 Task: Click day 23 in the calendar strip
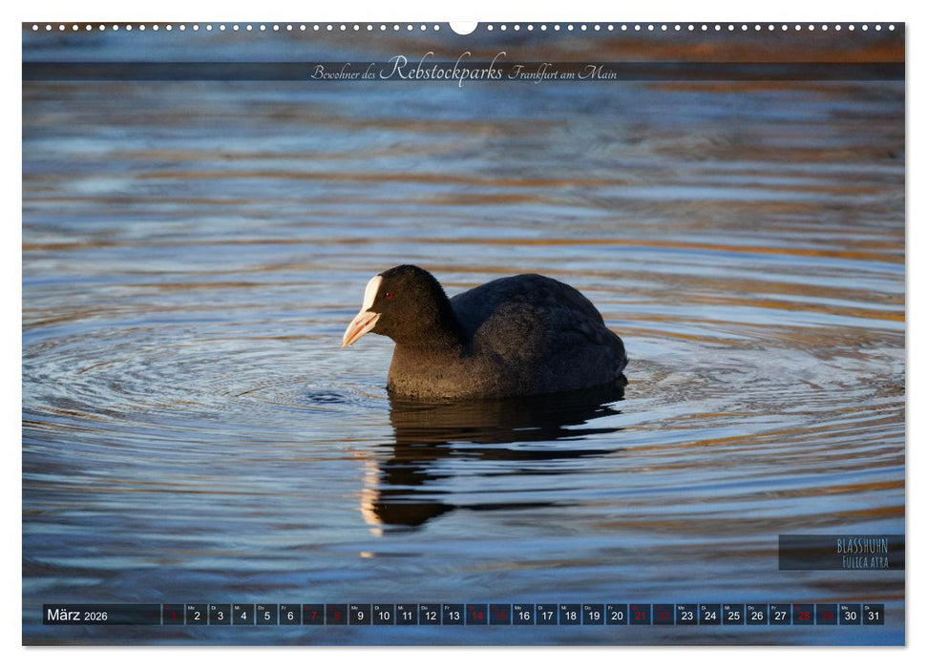(686, 616)
